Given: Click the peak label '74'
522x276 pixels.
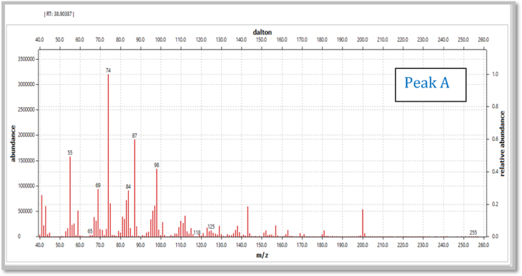Looking at the screenshot, I should click(108, 70).
